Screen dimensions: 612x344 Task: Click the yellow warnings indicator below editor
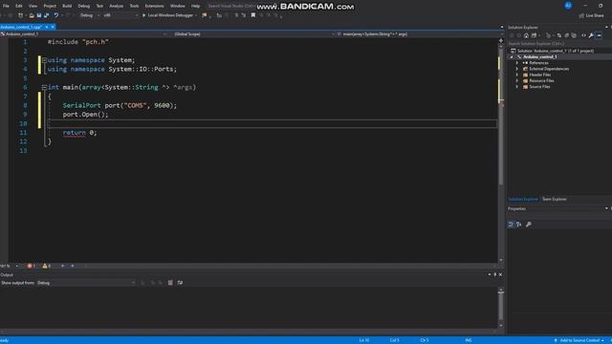(x=47, y=266)
